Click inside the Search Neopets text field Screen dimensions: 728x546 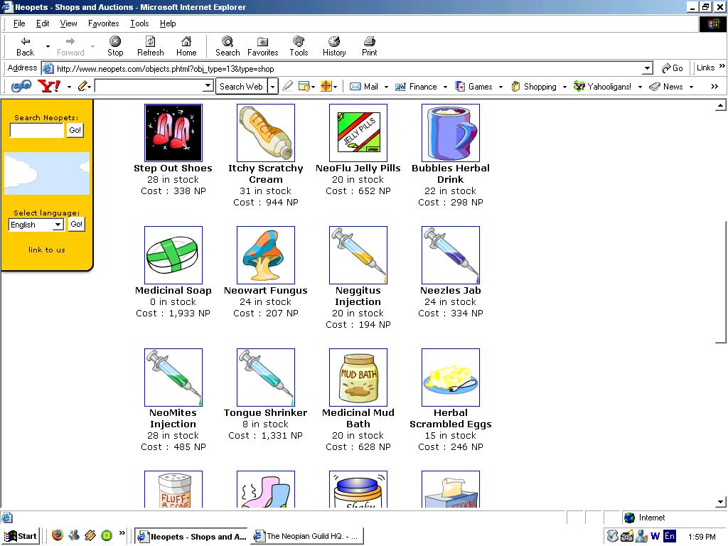[x=37, y=131]
